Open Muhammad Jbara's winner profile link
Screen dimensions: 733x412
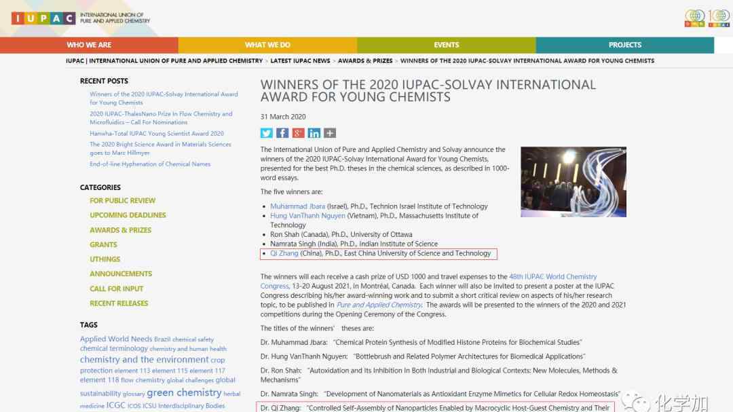click(297, 206)
